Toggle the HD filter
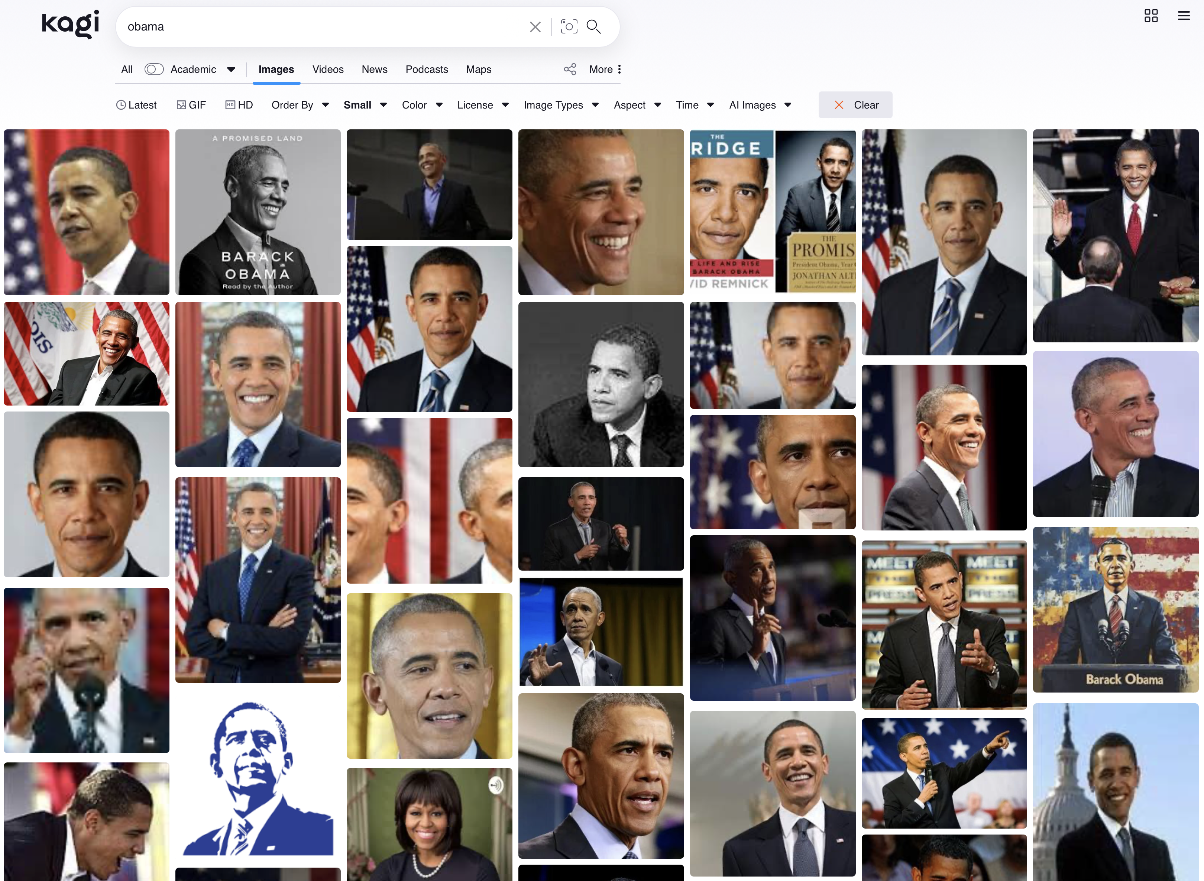Screen dimensions: 1204x881 [239, 105]
